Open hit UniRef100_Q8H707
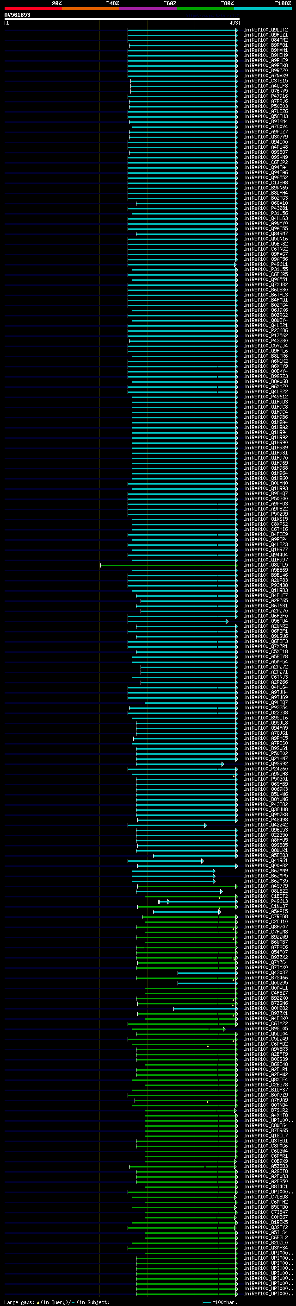The width and height of the screenshot is (296, 1306). tap(265, 927)
